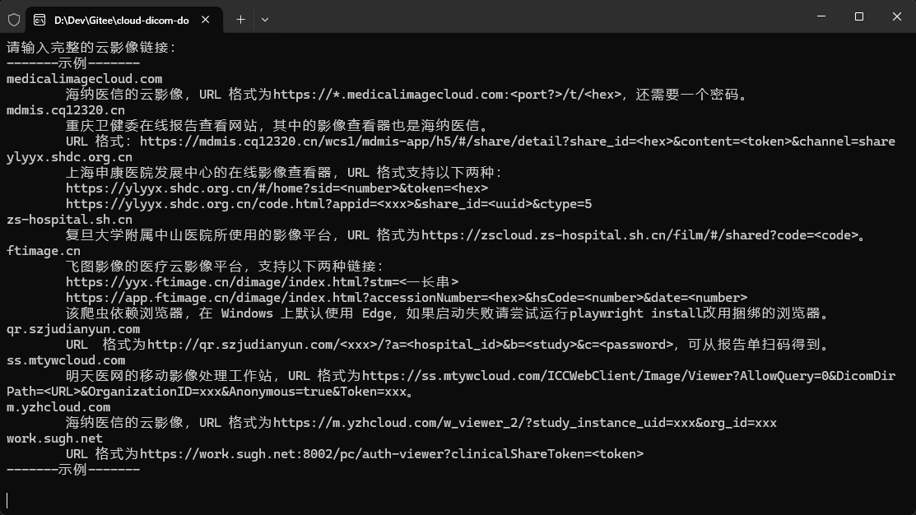Close the D:\Dev\Gitee tab with its X
Image resolution: width=916 pixels, height=515 pixels.
[x=207, y=17]
